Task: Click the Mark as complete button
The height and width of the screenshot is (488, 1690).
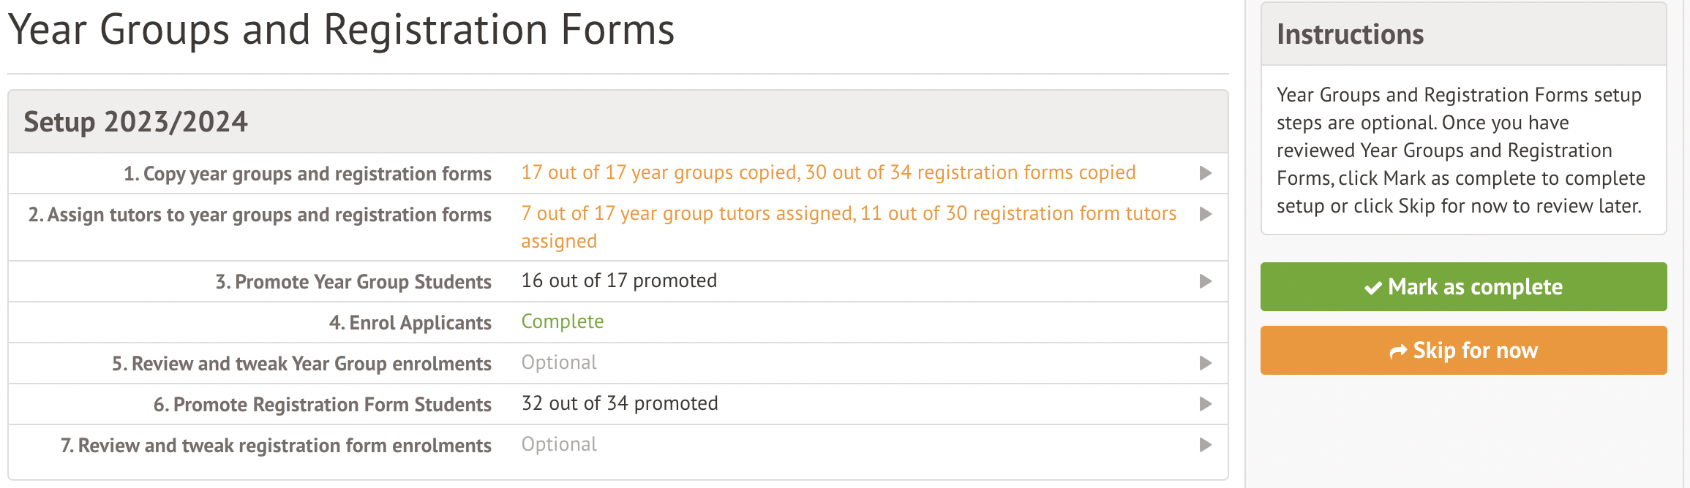Action: pos(1463,287)
